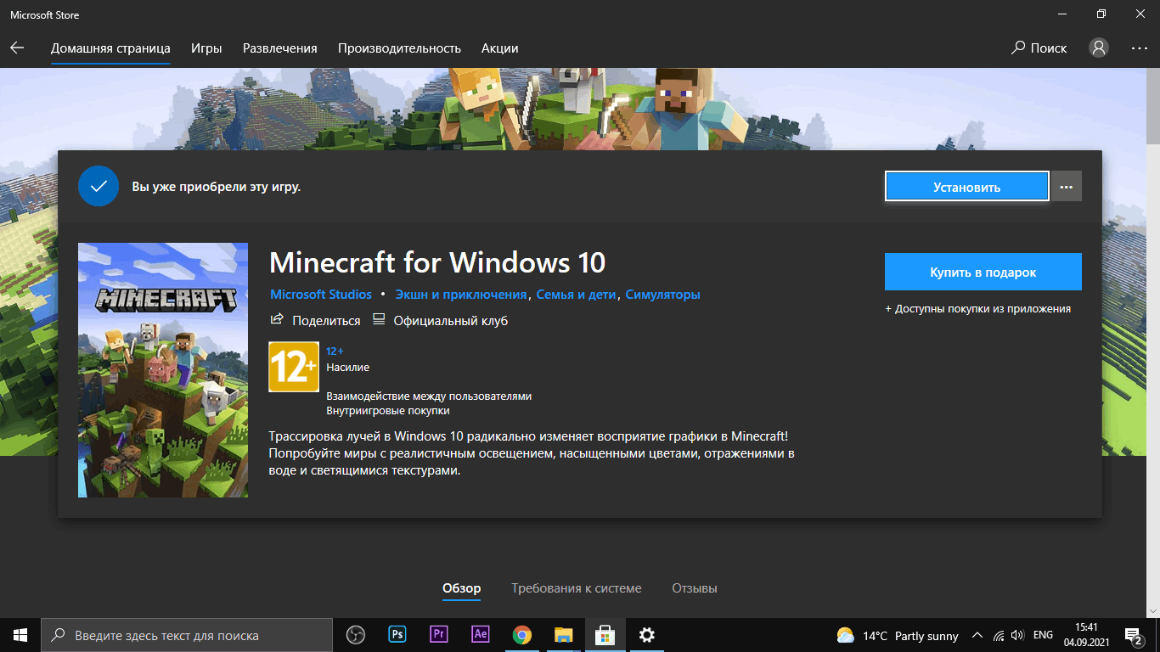
Task: Open the Производительность tab
Action: tap(399, 48)
